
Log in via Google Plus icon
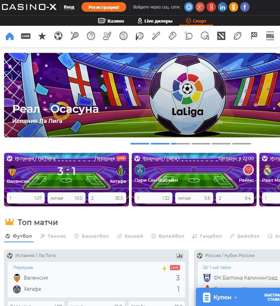click(x=200, y=7)
